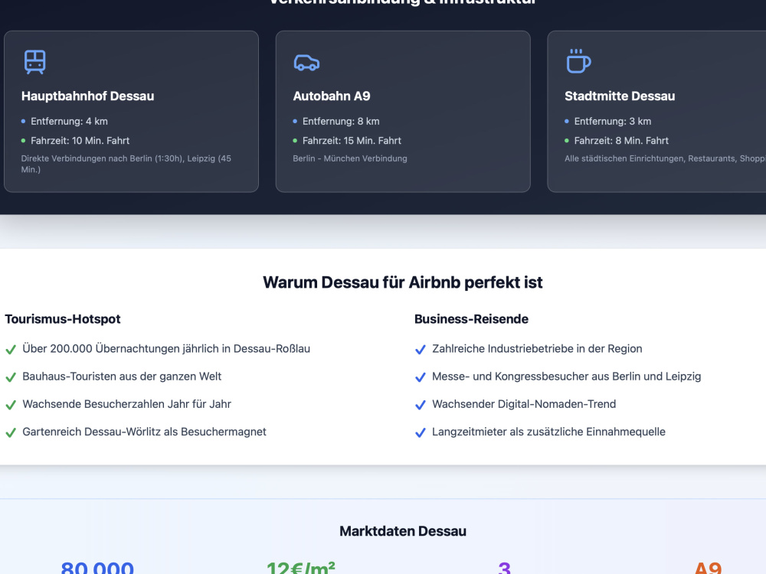Screen dimensions: 766x574
Task: Click the purple '3' statistic
Action: pyautogui.click(x=505, y=568)
